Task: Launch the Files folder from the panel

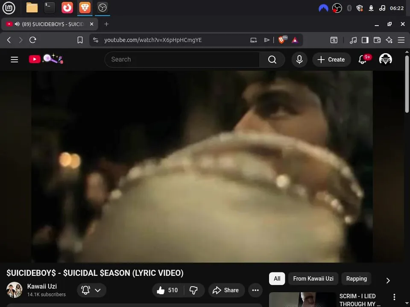Action: tap(32, 8)
